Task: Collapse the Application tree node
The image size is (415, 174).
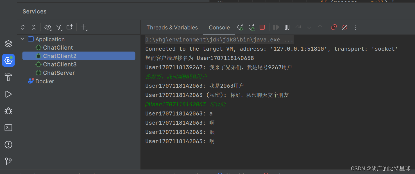Action: (x=22, y=39)
